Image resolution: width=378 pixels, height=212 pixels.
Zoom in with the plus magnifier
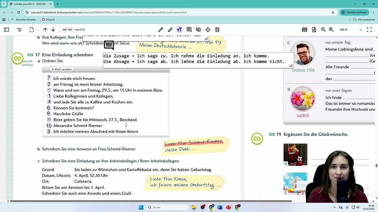(331, 30)
